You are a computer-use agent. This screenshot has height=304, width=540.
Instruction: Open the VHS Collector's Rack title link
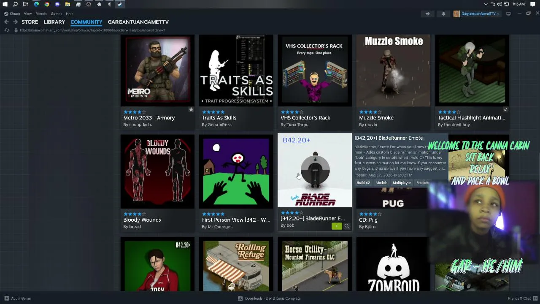305,118
